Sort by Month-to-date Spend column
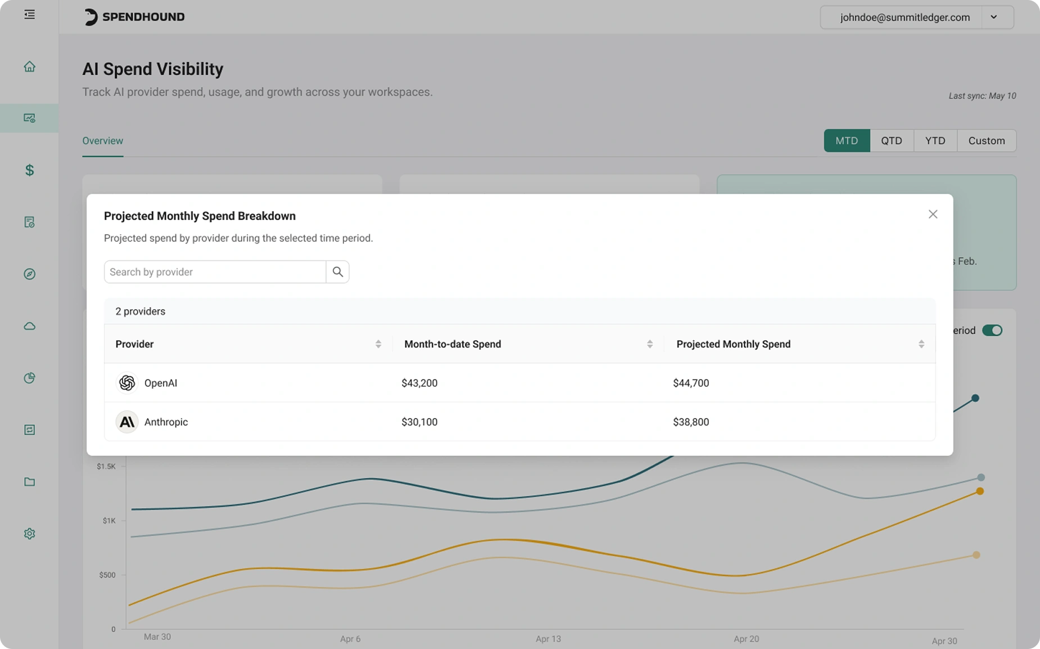Screen dimensions: 1040x649 click(x=650, y=344)
